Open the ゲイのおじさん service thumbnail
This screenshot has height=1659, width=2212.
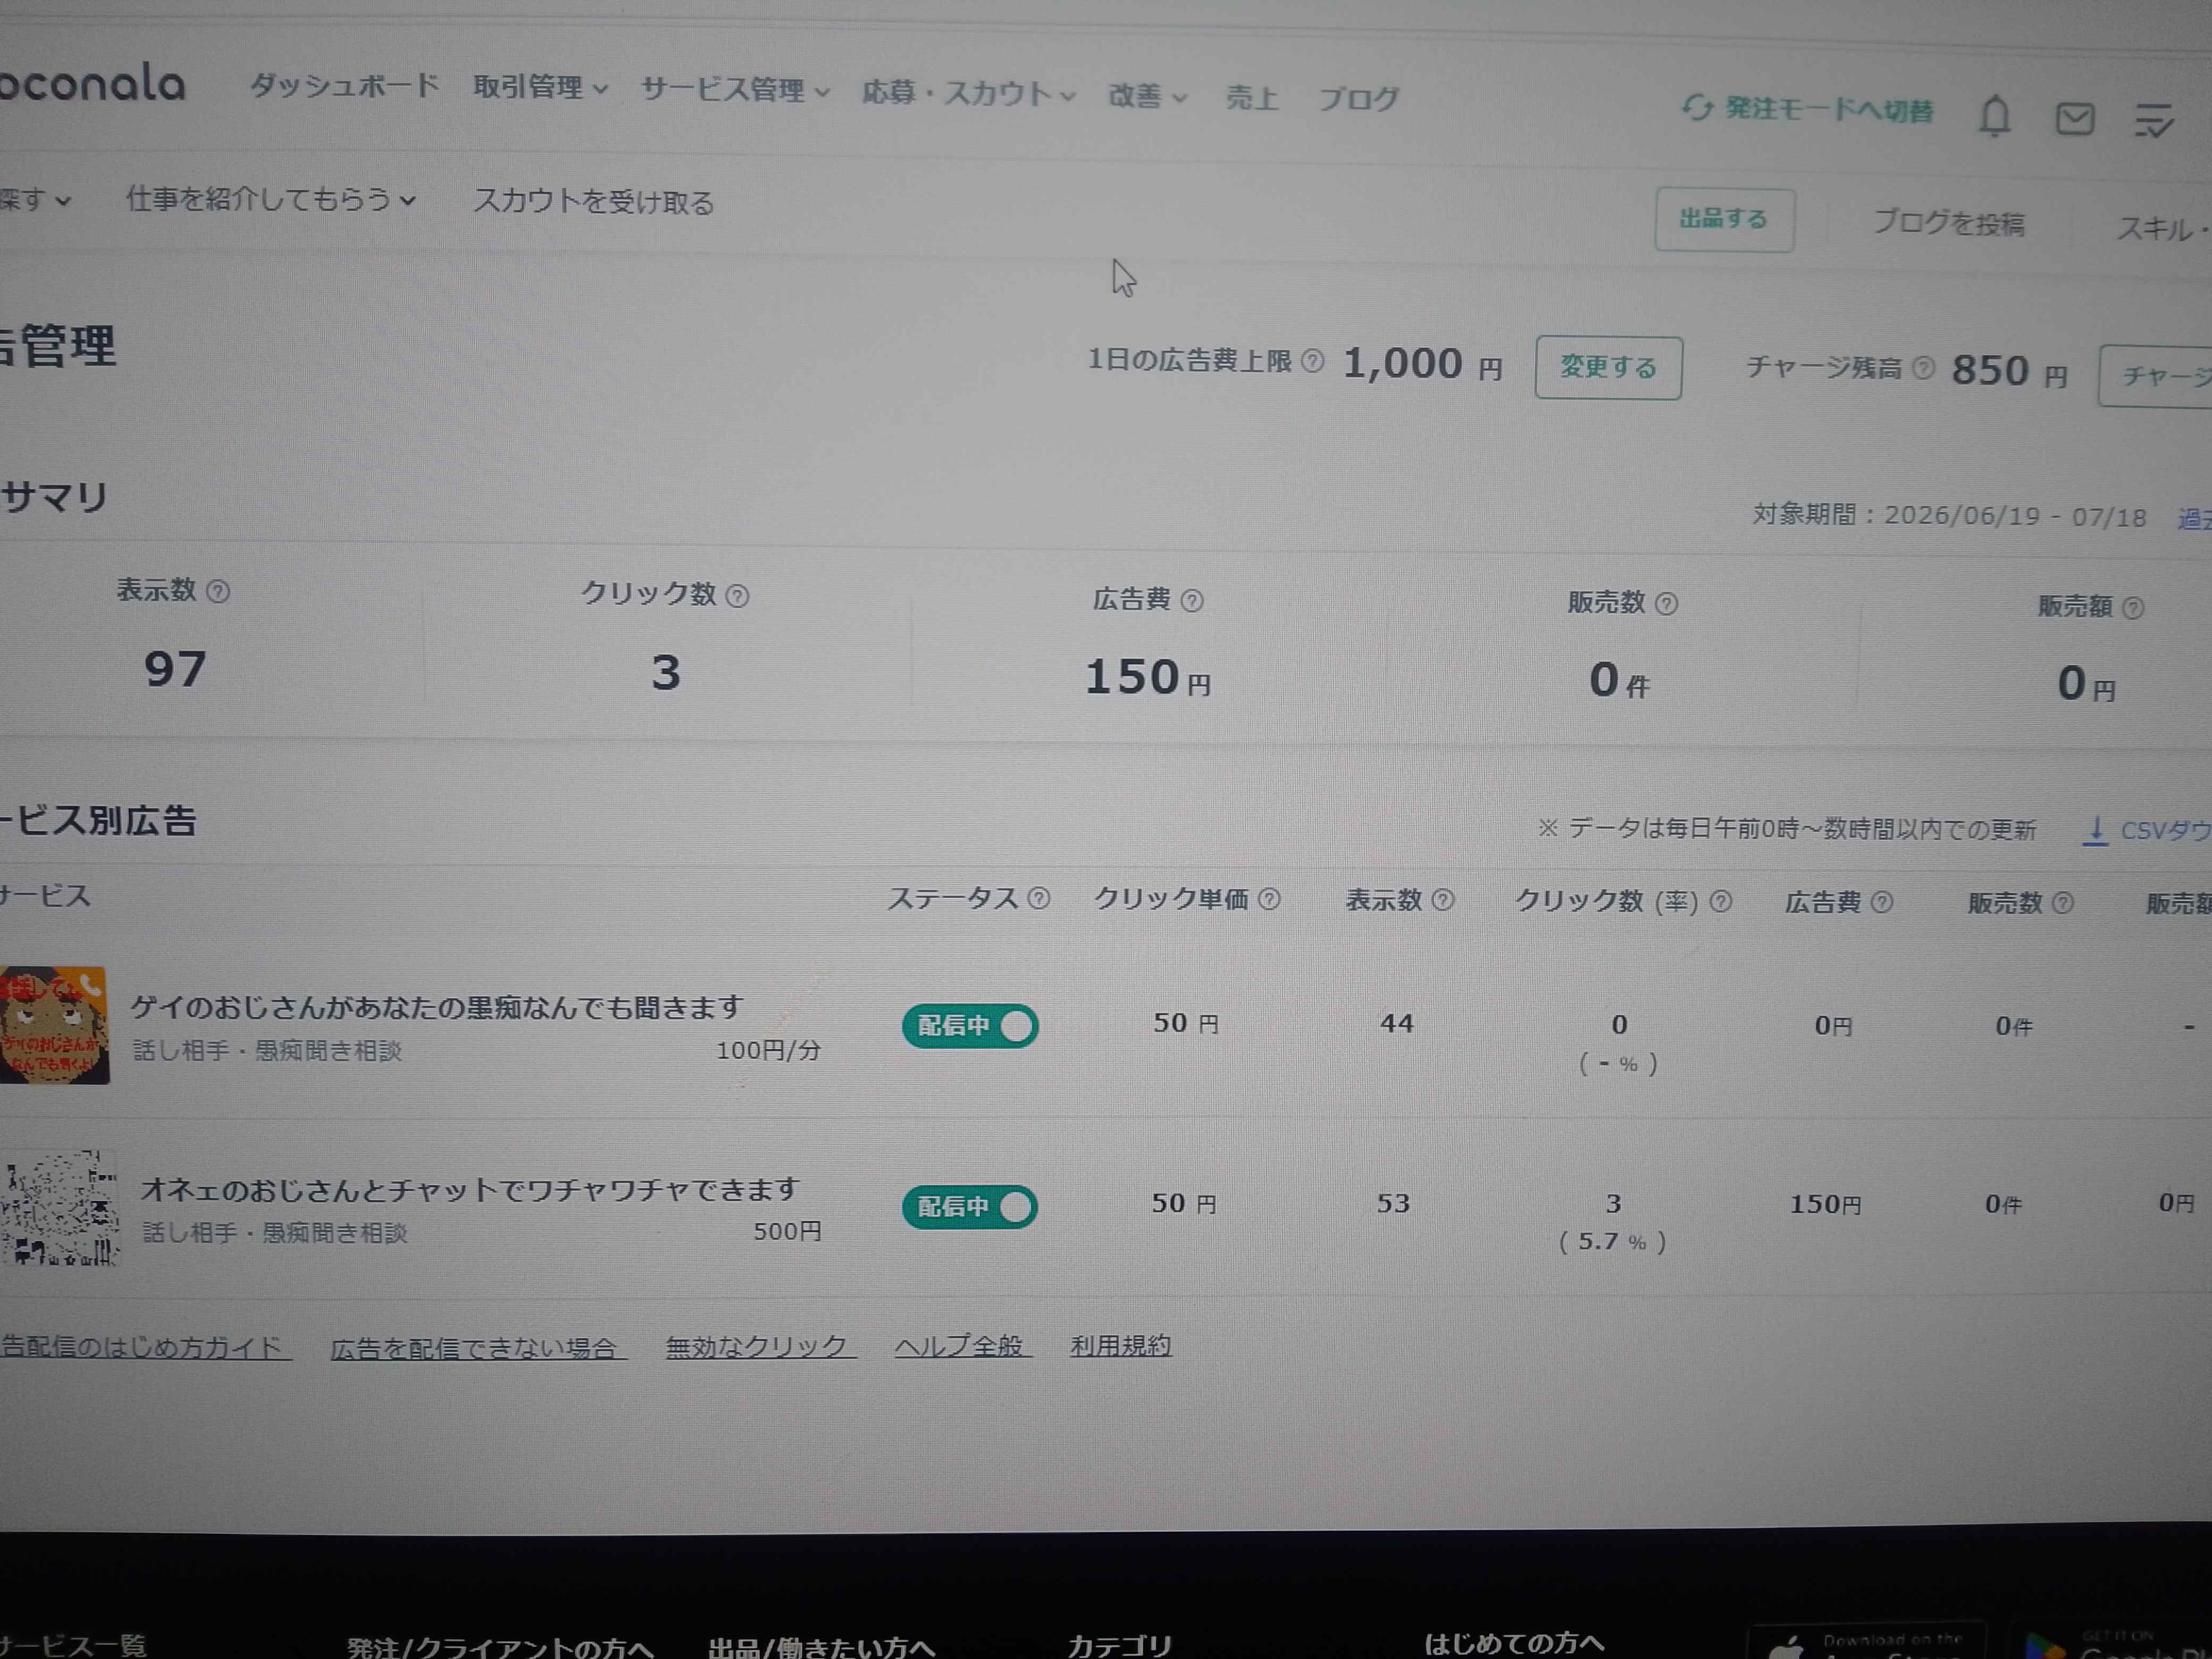tap(54, 1025)
